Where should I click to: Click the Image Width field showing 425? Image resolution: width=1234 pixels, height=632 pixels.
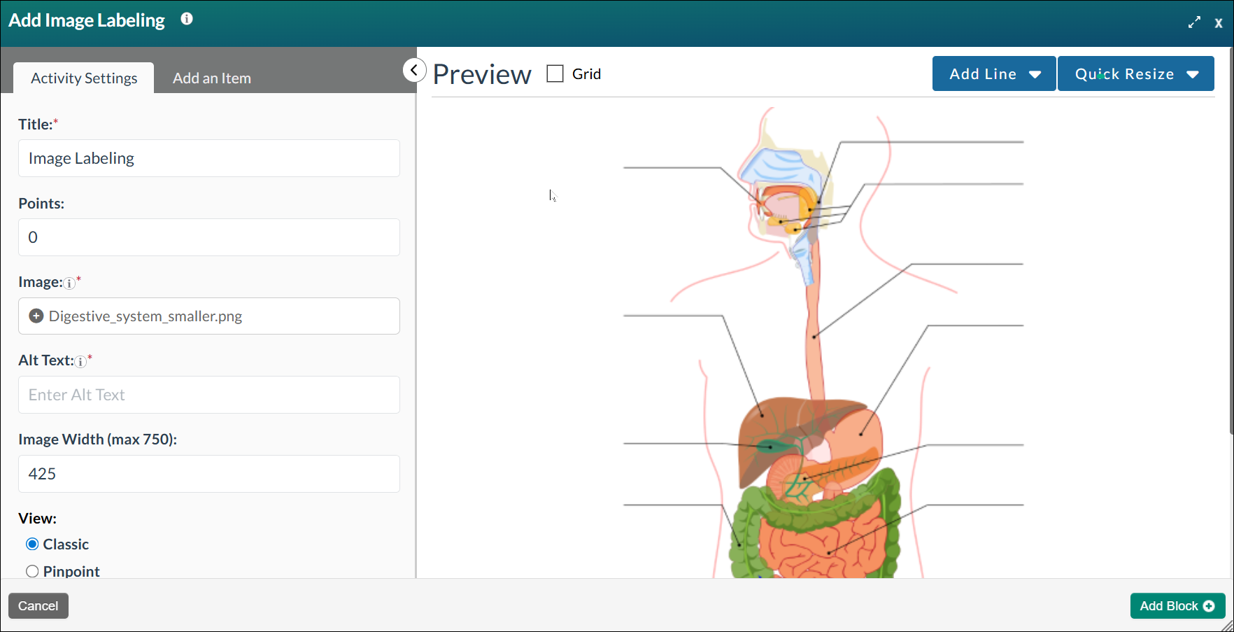point(208,474)
